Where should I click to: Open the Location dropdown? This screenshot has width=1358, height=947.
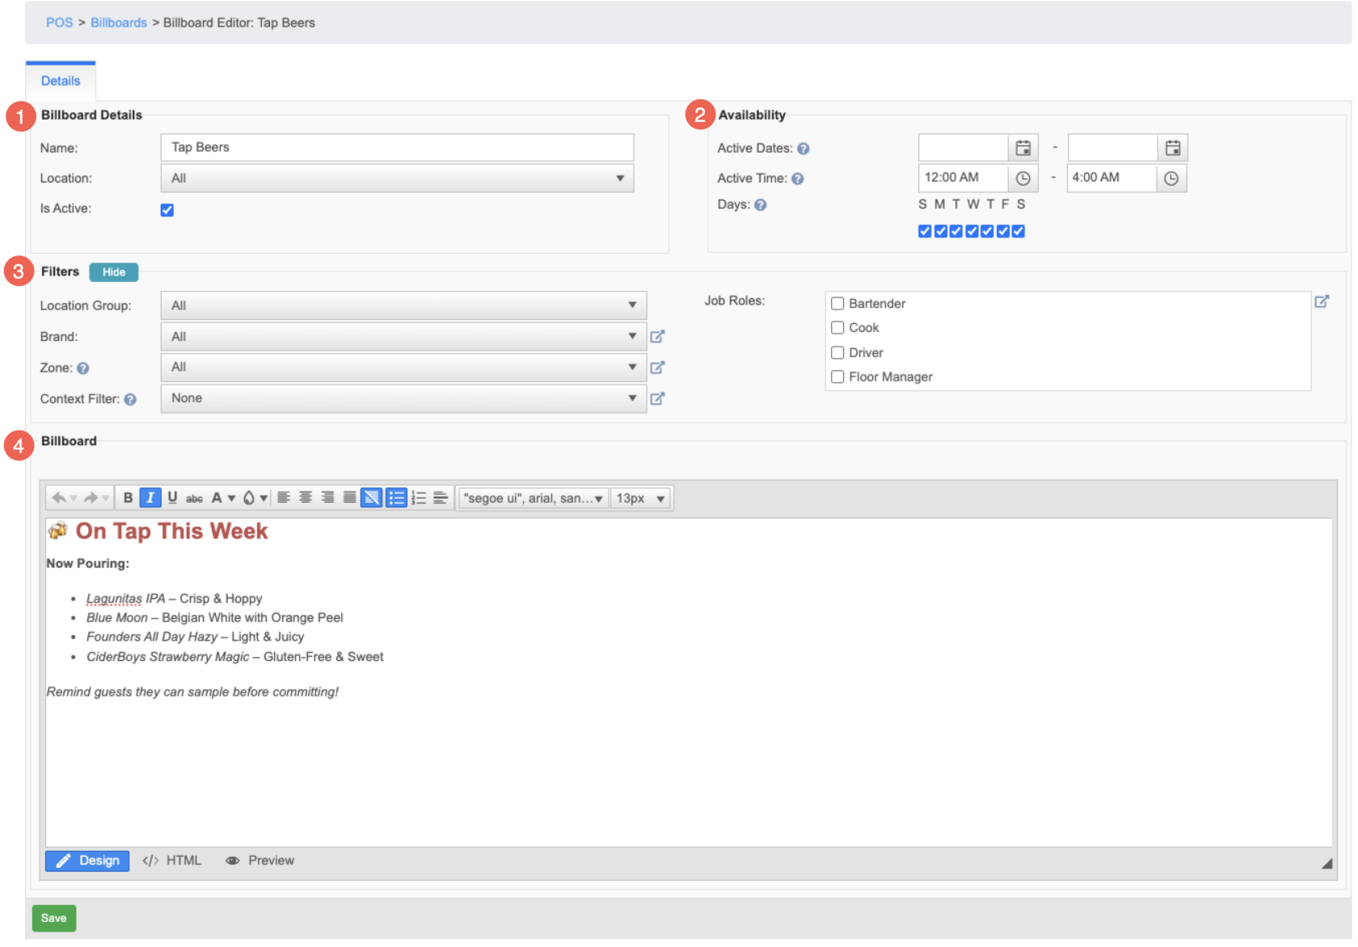pyautogui.click(x=397, y=179)
